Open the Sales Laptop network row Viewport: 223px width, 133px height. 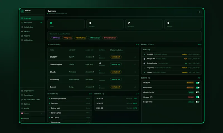tap(70, 113)
